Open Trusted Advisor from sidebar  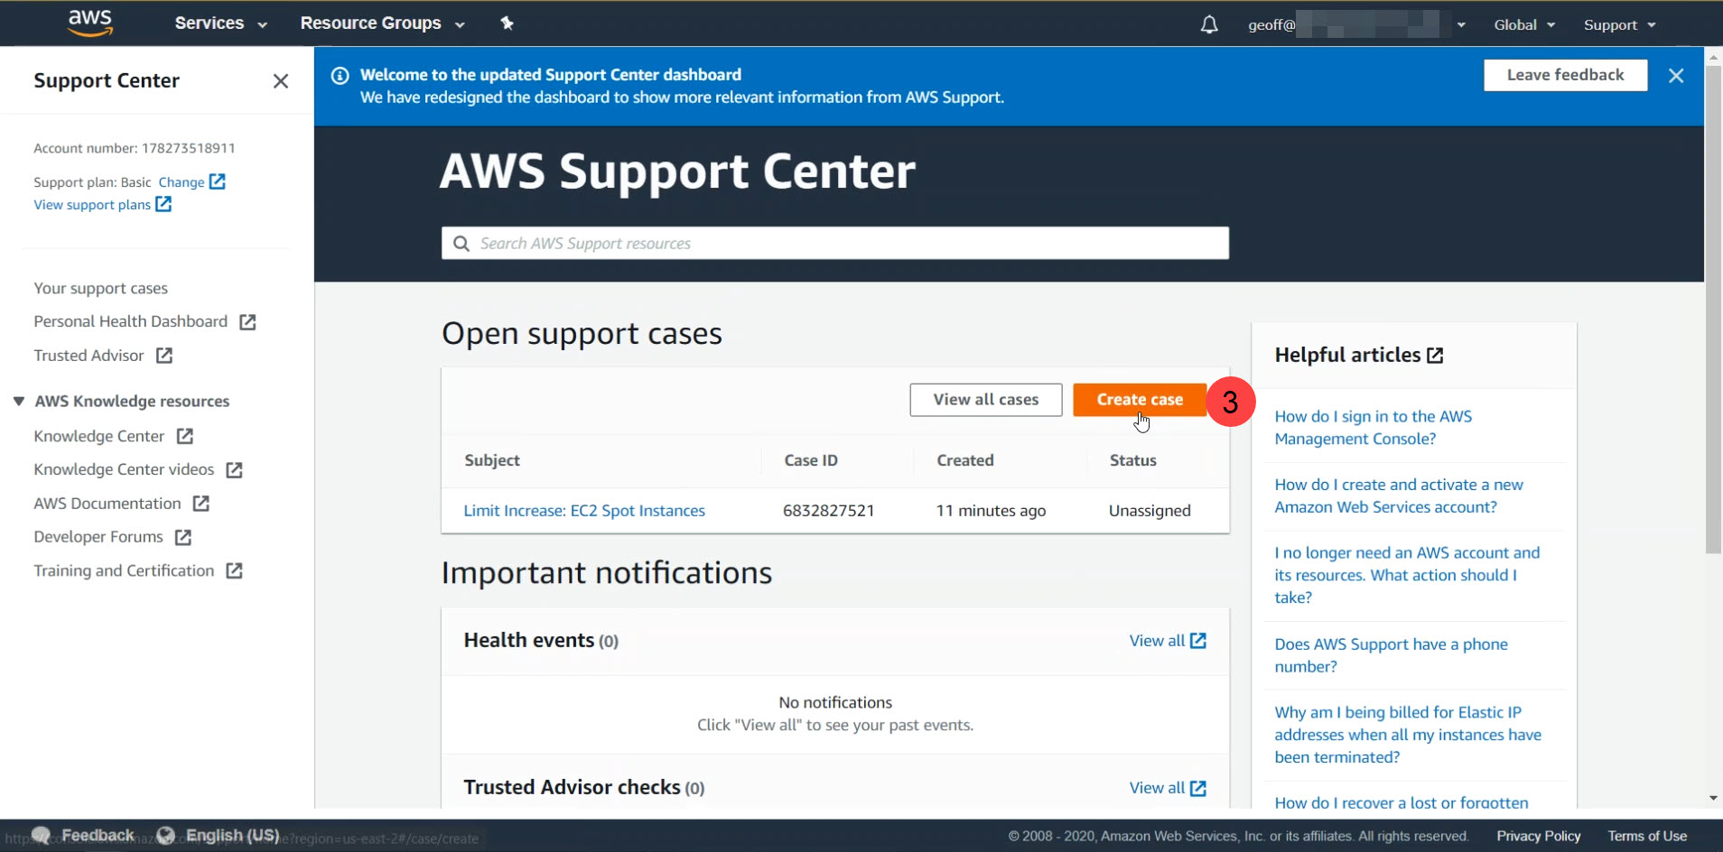(88, 356)
